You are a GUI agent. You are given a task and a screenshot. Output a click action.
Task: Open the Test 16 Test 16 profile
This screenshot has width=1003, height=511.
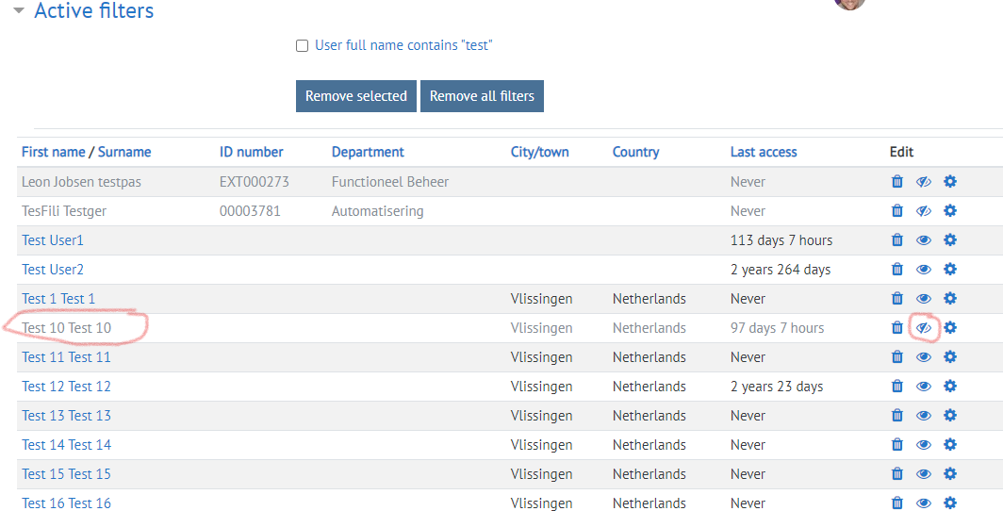[66, 503]
